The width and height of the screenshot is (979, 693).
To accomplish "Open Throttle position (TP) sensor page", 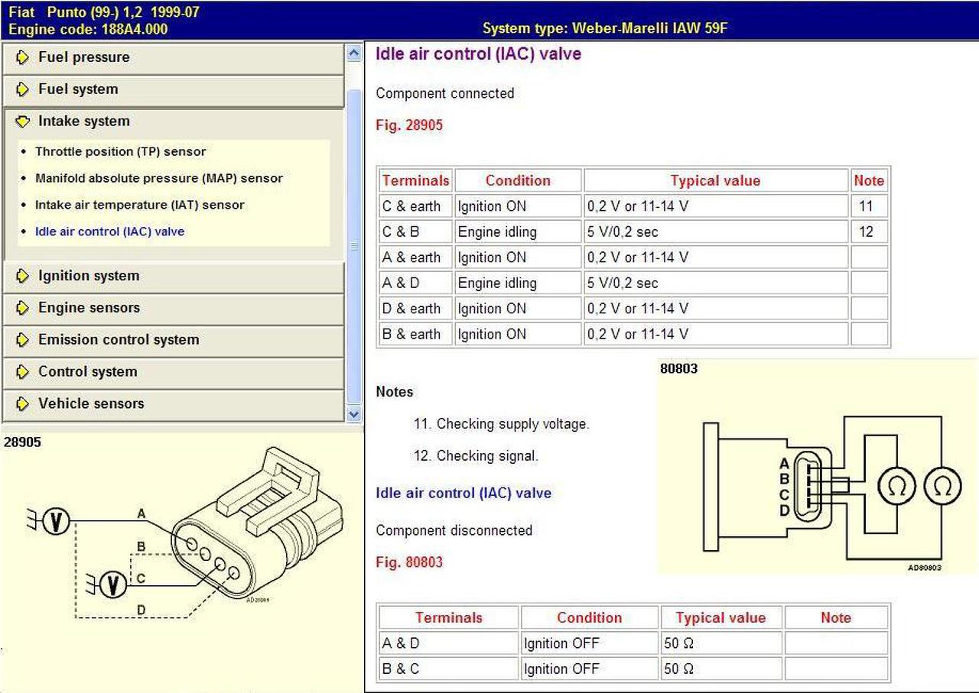I will click(121, 151).
